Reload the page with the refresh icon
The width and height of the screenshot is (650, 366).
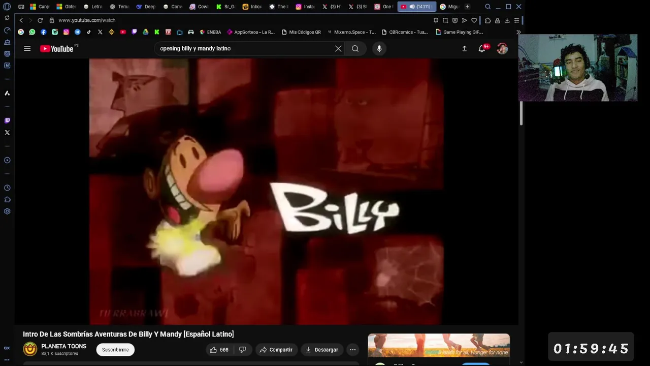[x=40, y=20]
